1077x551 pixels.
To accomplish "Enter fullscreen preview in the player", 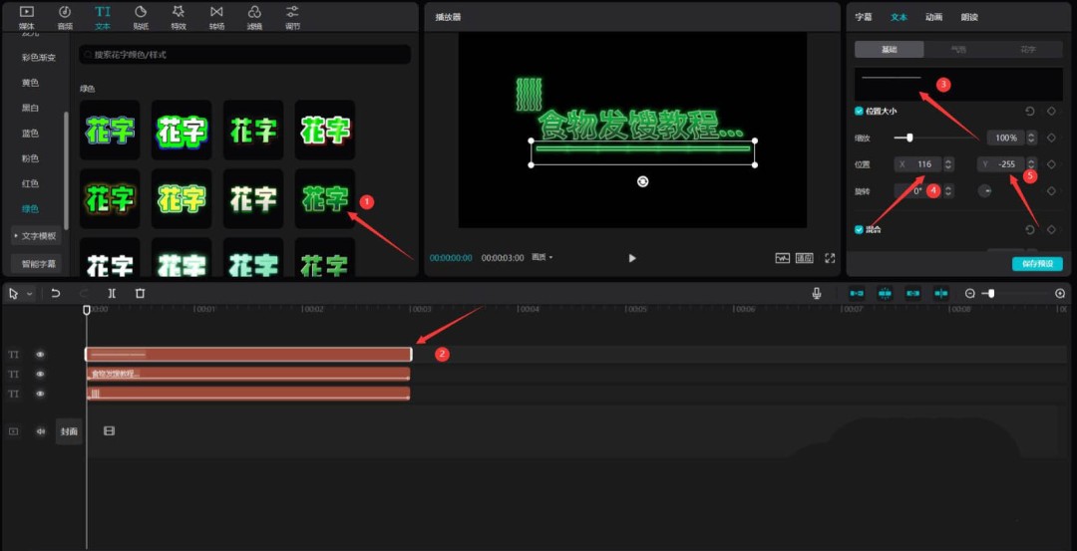I will click(829, 258).
